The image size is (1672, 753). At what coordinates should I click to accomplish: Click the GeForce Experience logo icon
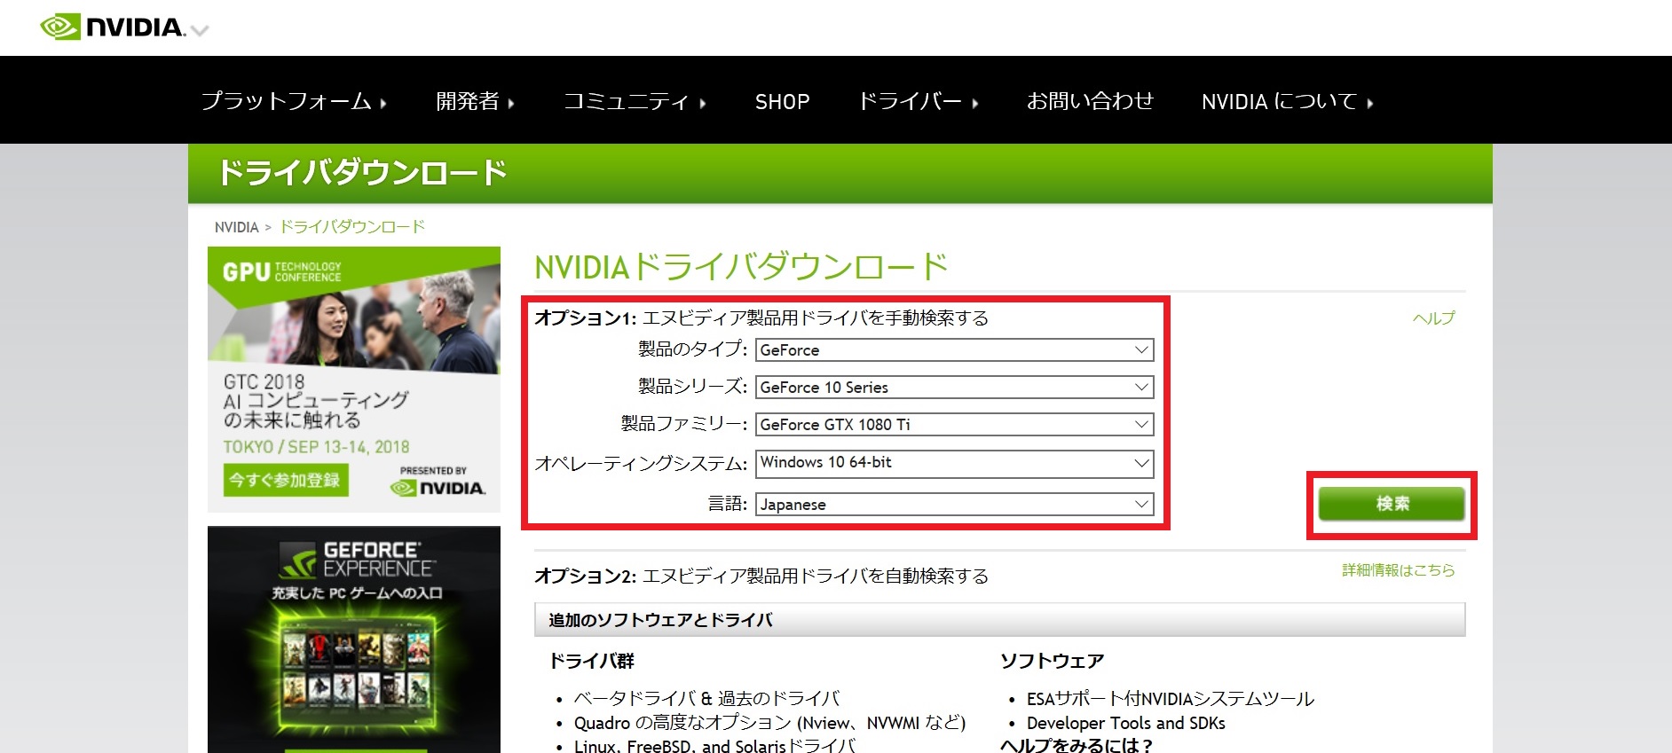tap(298, 561)
